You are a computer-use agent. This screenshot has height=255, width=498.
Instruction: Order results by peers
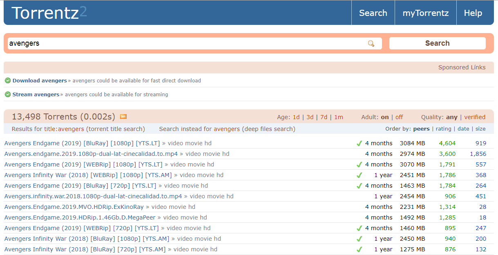pos(422,129)
